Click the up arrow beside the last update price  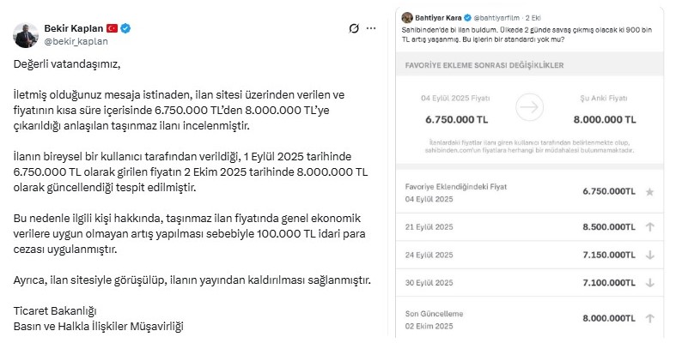coord(649,318)
